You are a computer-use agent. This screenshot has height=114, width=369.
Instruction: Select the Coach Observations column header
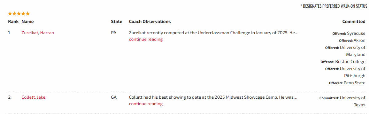tap(150, 21)
